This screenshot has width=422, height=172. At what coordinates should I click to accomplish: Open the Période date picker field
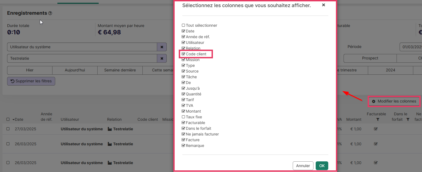(411, 47)
